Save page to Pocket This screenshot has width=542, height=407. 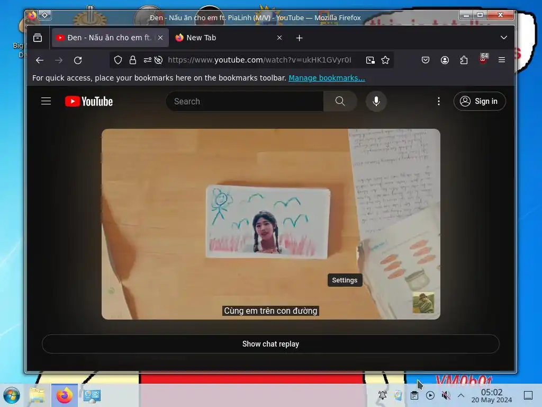point(426,60)
